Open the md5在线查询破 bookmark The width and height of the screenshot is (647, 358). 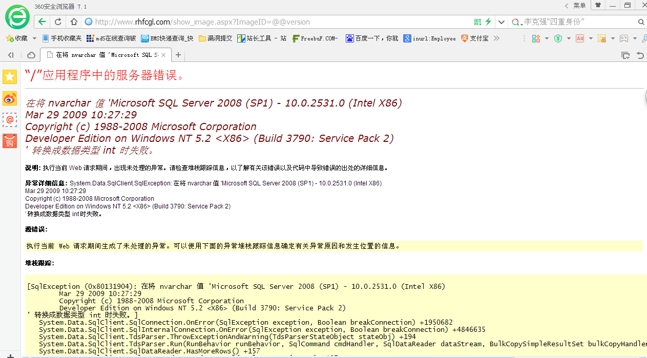click(111, 38)
